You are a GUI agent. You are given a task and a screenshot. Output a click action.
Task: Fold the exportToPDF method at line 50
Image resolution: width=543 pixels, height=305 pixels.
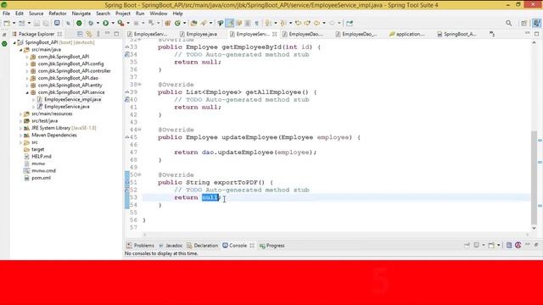click(x=140, y=175)
